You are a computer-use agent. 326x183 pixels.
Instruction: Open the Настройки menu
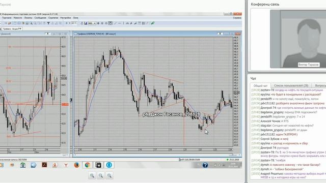[66, 18]
